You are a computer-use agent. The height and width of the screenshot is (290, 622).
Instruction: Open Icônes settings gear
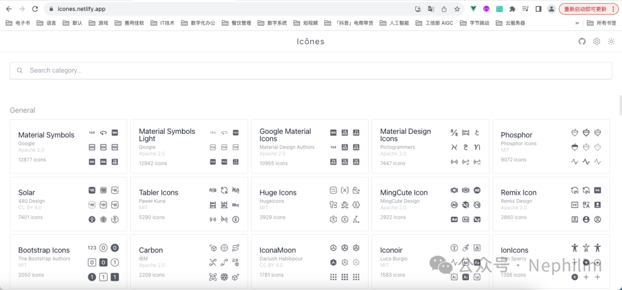[597, 41]
